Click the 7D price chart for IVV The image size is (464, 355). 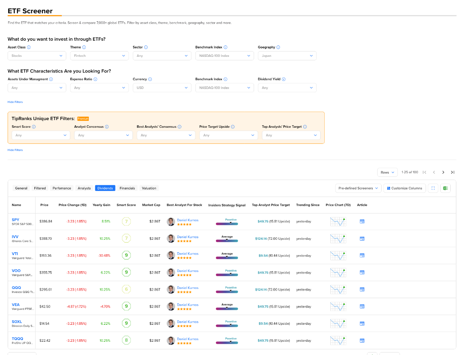tap(338, 238)
